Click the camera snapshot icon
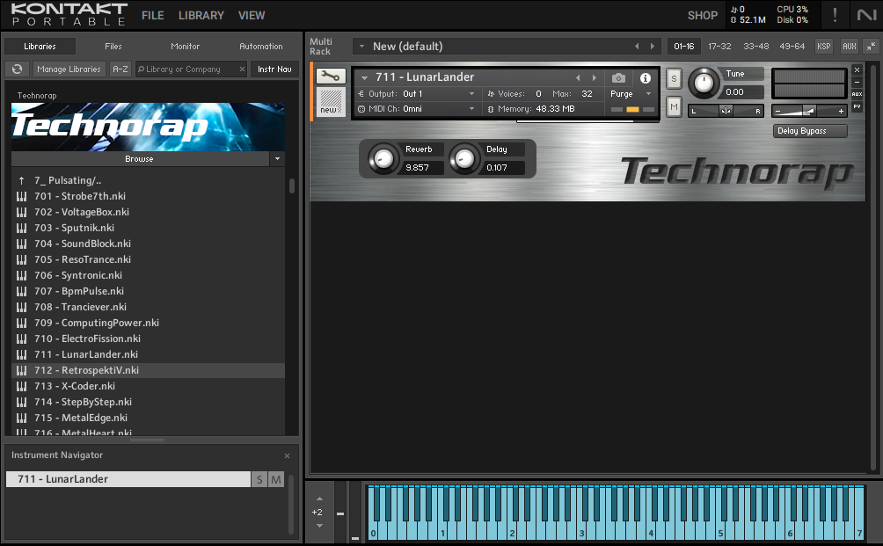The width and height of the screenshot is (883, 546). [x=618, y=77]
